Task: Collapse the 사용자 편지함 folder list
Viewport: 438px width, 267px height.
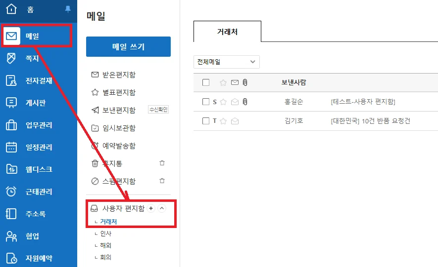Action: tap(162, 208)
